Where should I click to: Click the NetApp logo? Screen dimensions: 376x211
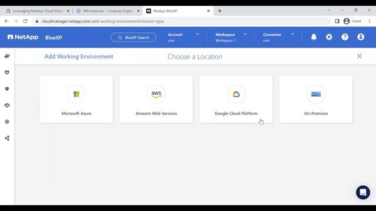click(x=23, y=37)
